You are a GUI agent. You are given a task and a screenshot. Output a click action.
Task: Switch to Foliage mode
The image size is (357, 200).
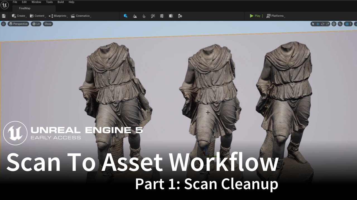(x=144, y=16)
